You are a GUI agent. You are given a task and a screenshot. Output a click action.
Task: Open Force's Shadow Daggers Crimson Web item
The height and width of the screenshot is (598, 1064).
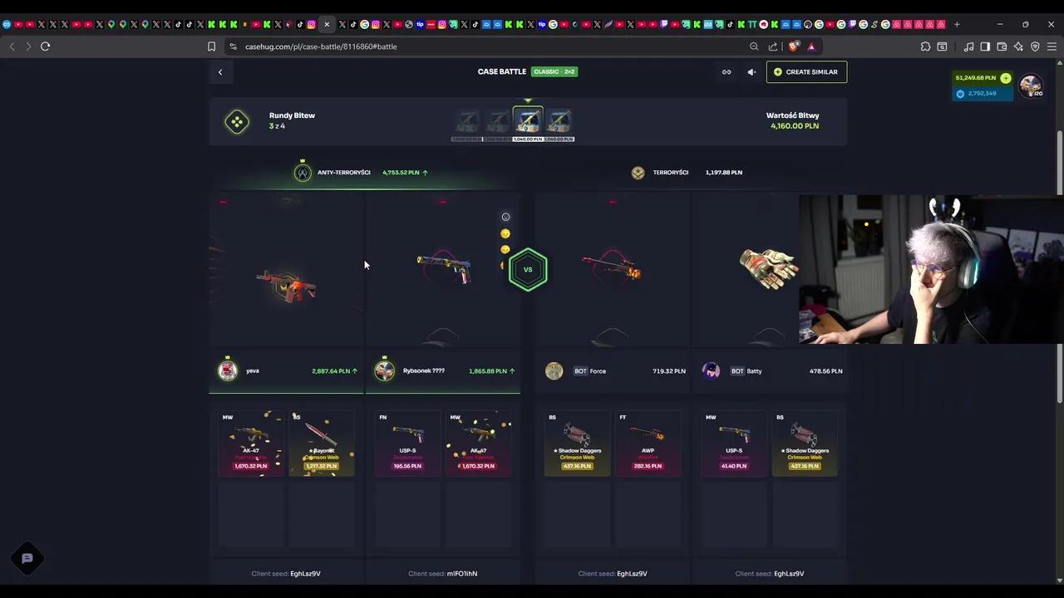(x=577, y=443)
